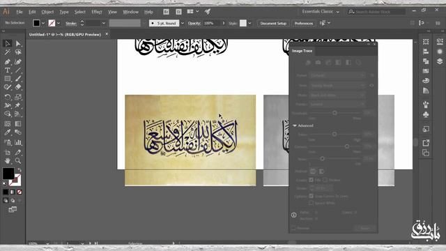Click the Search Adobe Stock field
Image resolution: width=446 pixels, height=251 pixels.
click(376, 12)
